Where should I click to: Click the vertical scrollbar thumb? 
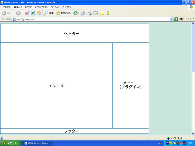tap(193, 48)
